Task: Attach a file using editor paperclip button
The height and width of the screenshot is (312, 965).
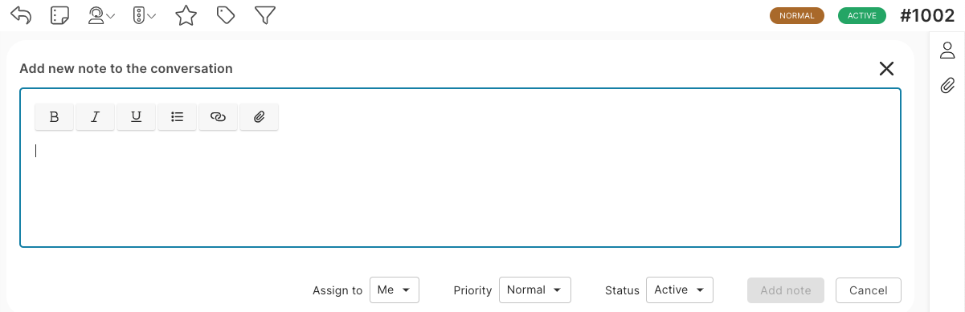Action: 260,117
